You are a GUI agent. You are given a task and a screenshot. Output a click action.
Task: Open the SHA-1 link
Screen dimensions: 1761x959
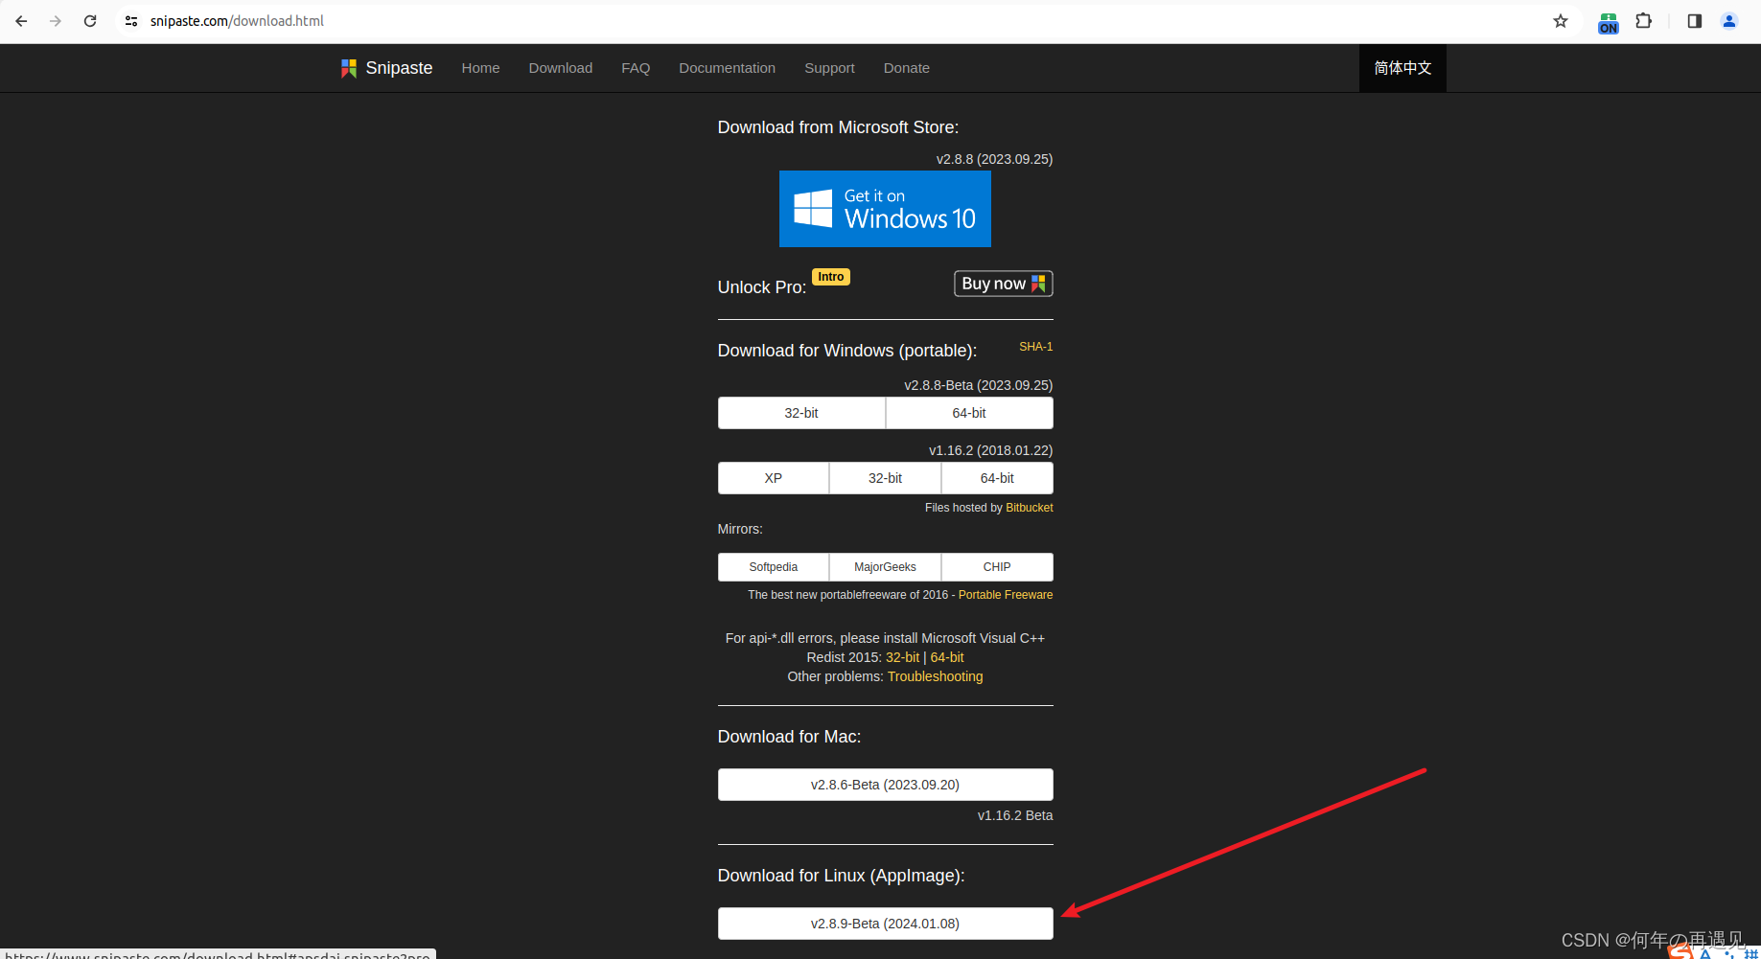pos(1035,347)
